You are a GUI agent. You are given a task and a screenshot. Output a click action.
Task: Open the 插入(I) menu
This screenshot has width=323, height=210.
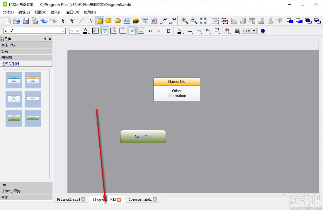point(56,12)
